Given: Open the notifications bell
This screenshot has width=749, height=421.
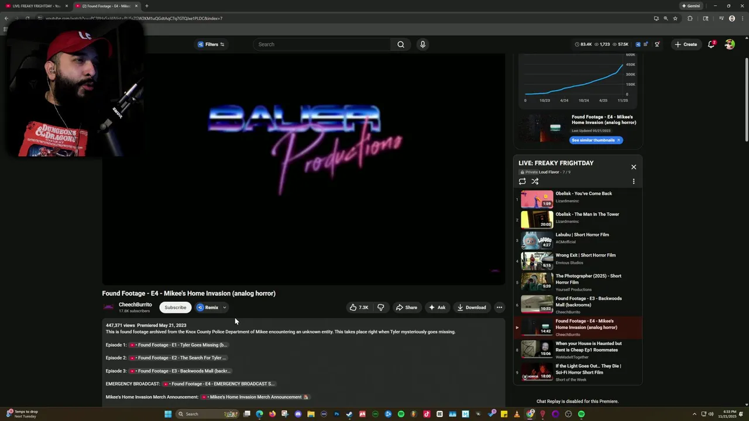Looking at the screenshot, I should 712,44.
